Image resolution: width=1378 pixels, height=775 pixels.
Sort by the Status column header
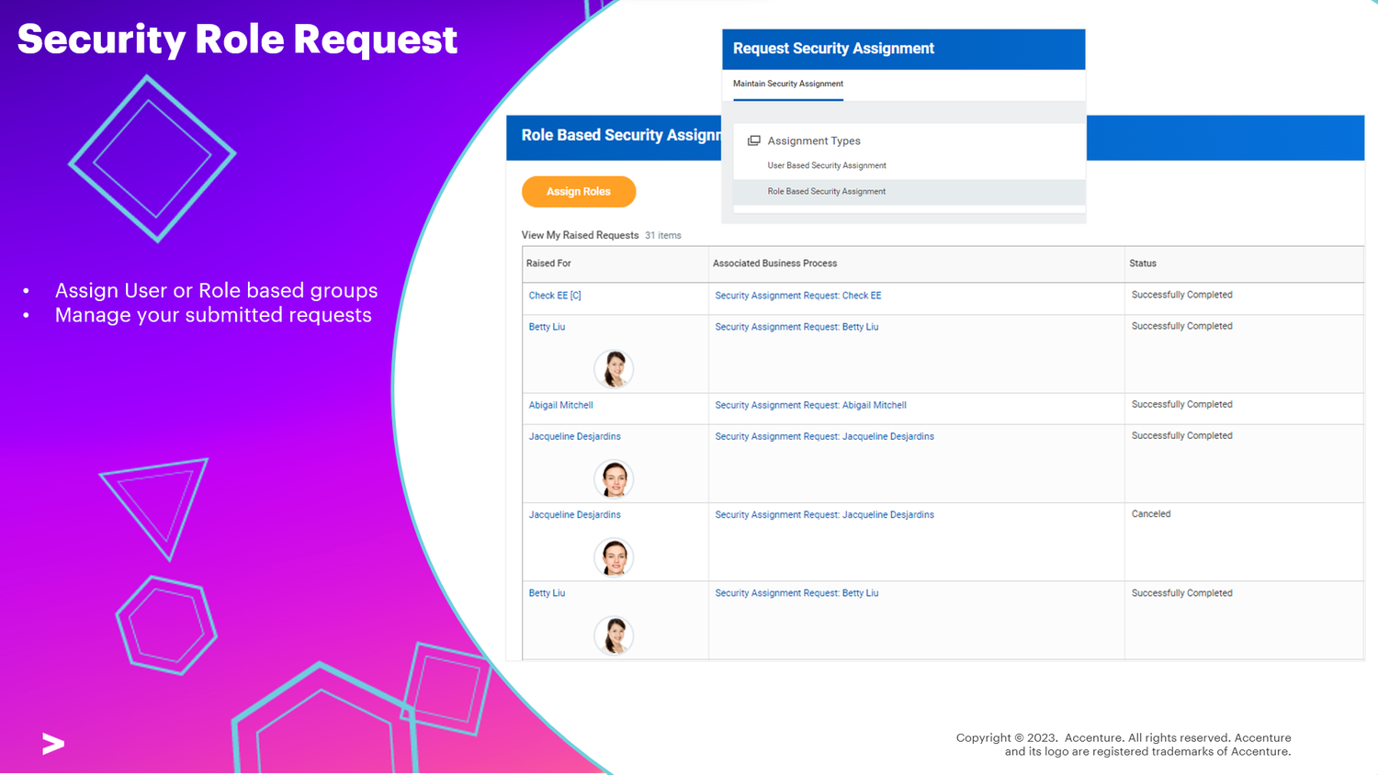pos(1142,264)
